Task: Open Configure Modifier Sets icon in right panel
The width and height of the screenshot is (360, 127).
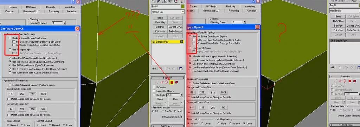Action: coord(359,67)
